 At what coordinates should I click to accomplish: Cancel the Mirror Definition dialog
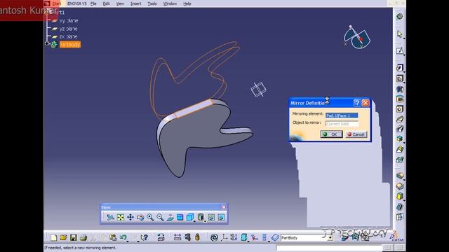point(356,134)
